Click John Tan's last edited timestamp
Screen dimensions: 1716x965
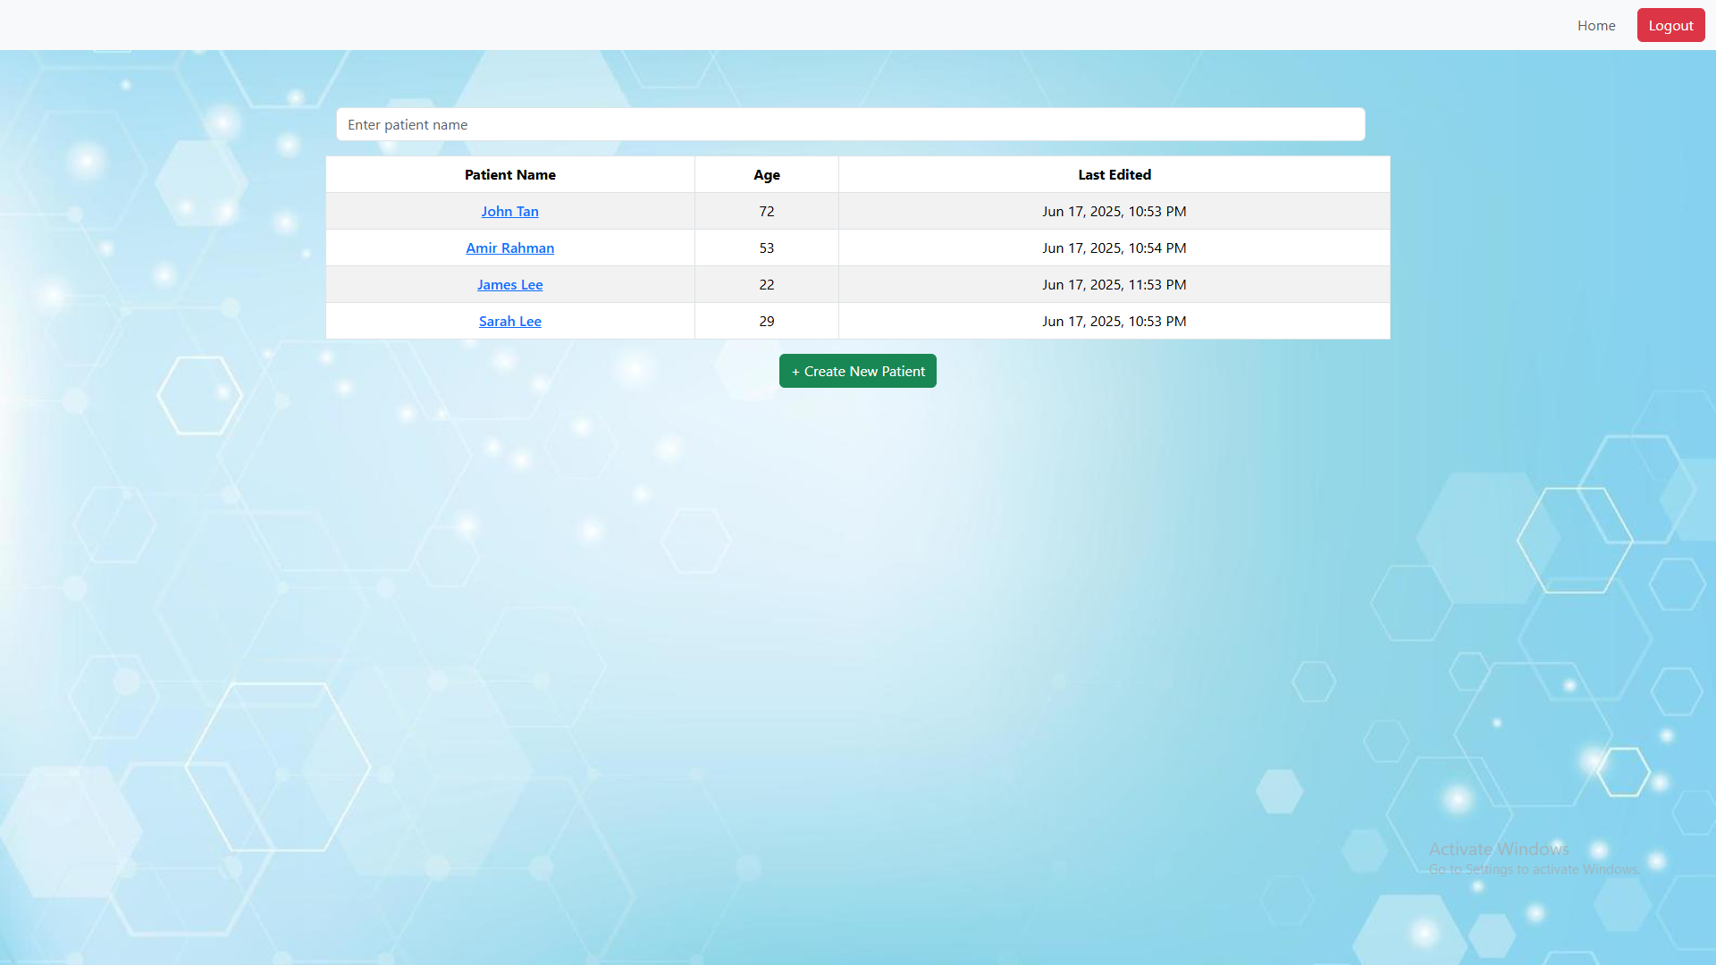tap(1114, 211)
